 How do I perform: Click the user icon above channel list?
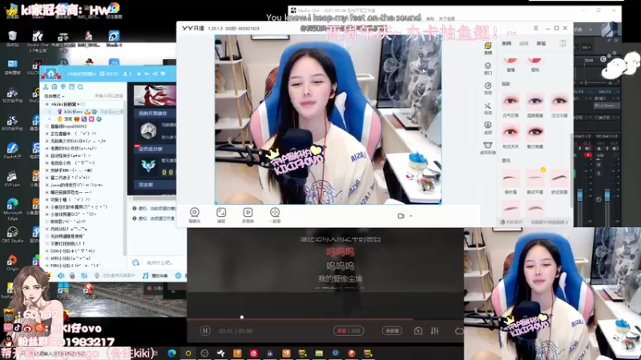46,87
